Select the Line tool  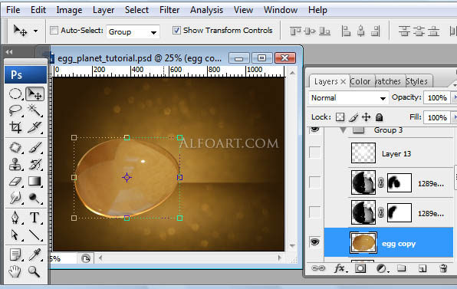pyautogui.click(x=35, y=235)
